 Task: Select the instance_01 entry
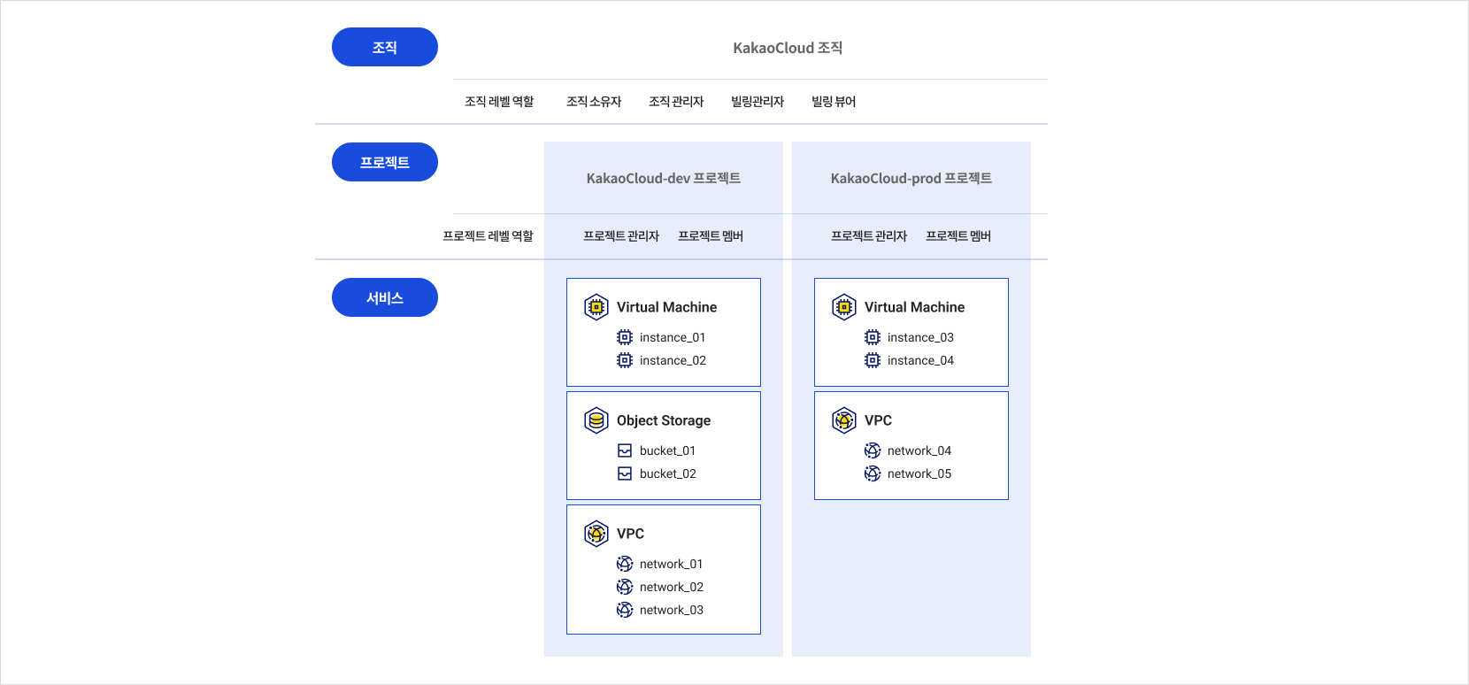tap(673, 337)
